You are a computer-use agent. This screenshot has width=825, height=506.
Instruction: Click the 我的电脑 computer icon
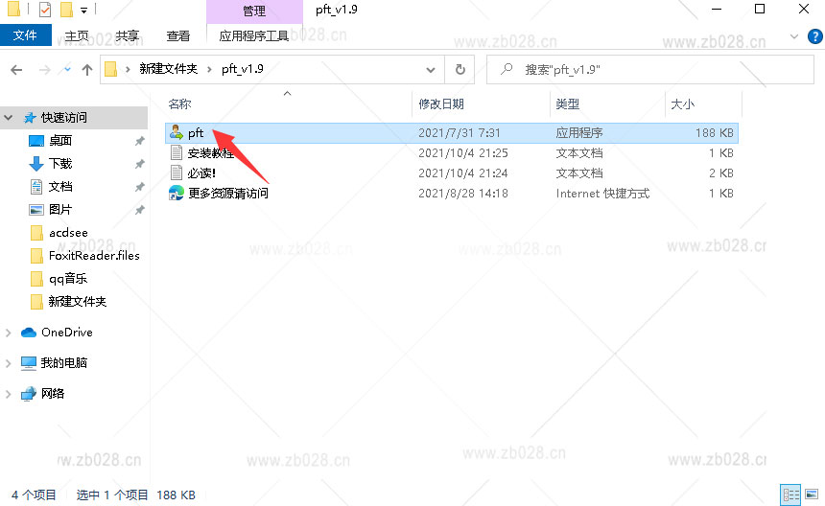click(29, 363)
